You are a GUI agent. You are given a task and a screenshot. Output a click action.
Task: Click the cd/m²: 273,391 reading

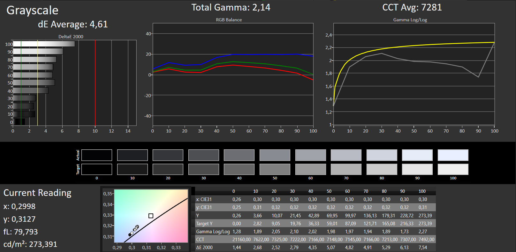coord(30,244)
